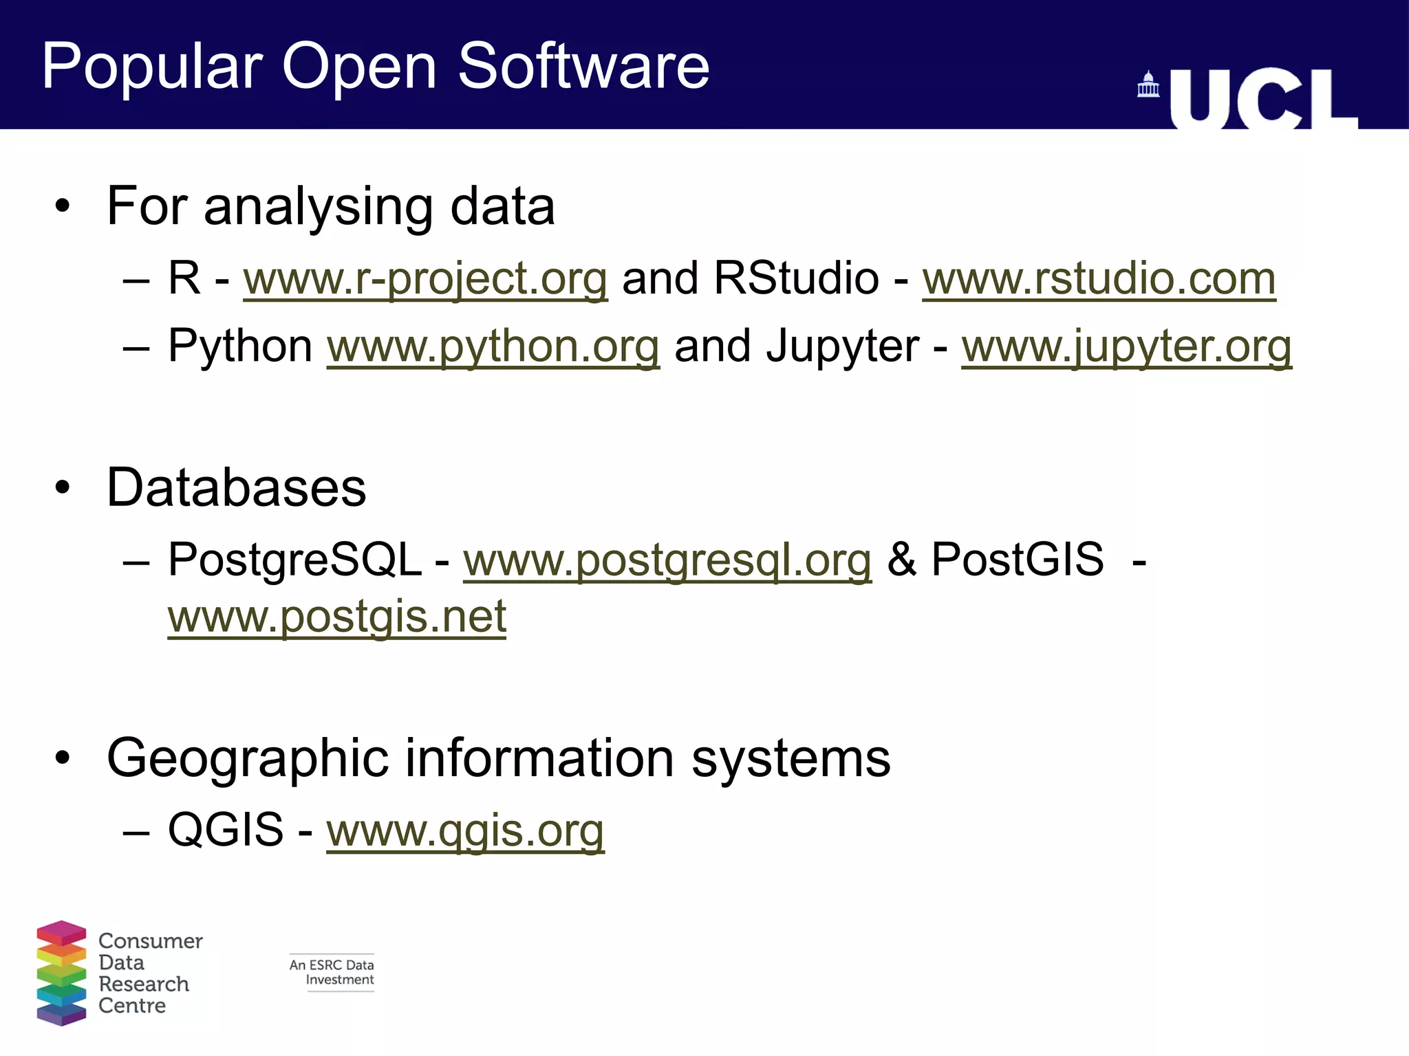Open the www.r-project.org link
This screenshot has height=1056, width=1409.
coord(425,279)
